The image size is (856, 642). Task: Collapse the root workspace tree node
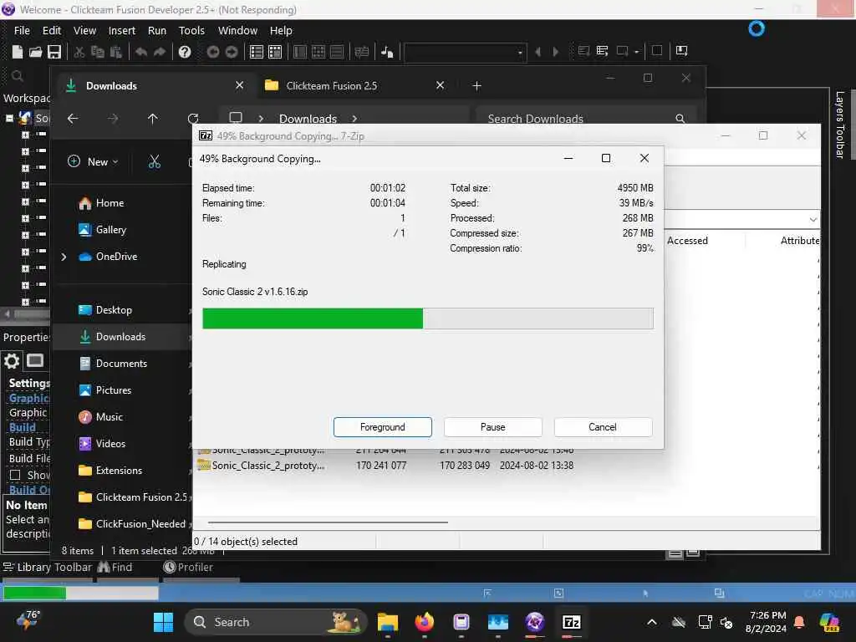pos(9,118)
